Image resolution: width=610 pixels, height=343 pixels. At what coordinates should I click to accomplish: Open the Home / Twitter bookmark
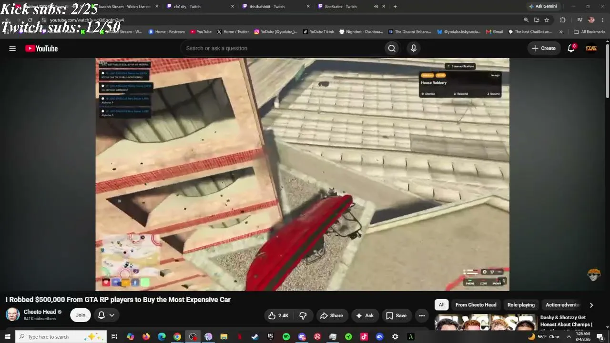[x=233, y=32]
